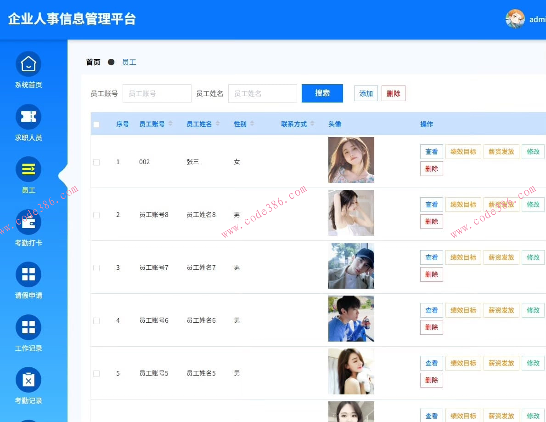Screen dimensions: 546x422
Task: Open the admin avatar in top bar
Action: point(515,19)
